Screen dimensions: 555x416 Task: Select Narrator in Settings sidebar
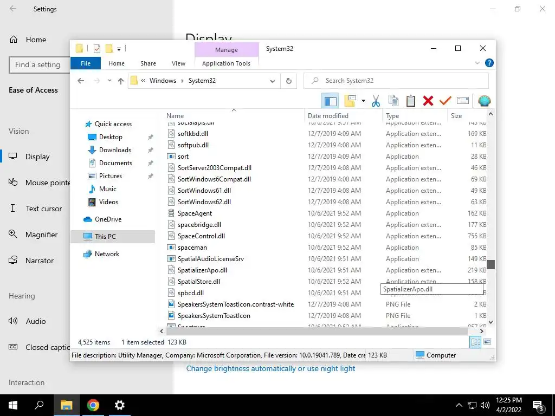tap(40, 261)
